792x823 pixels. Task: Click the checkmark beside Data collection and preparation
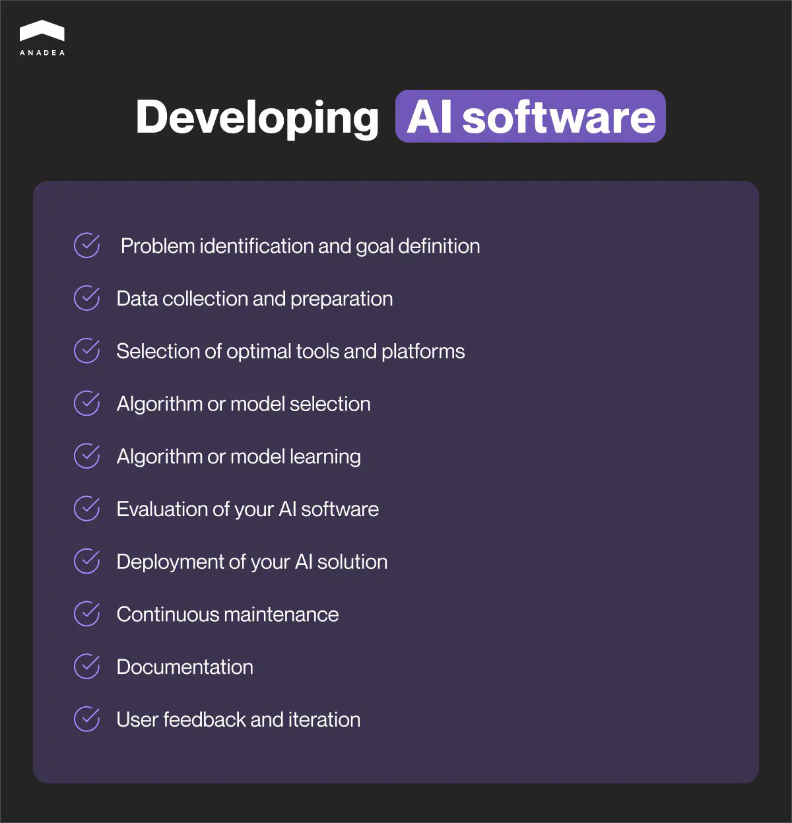[86, 298]
